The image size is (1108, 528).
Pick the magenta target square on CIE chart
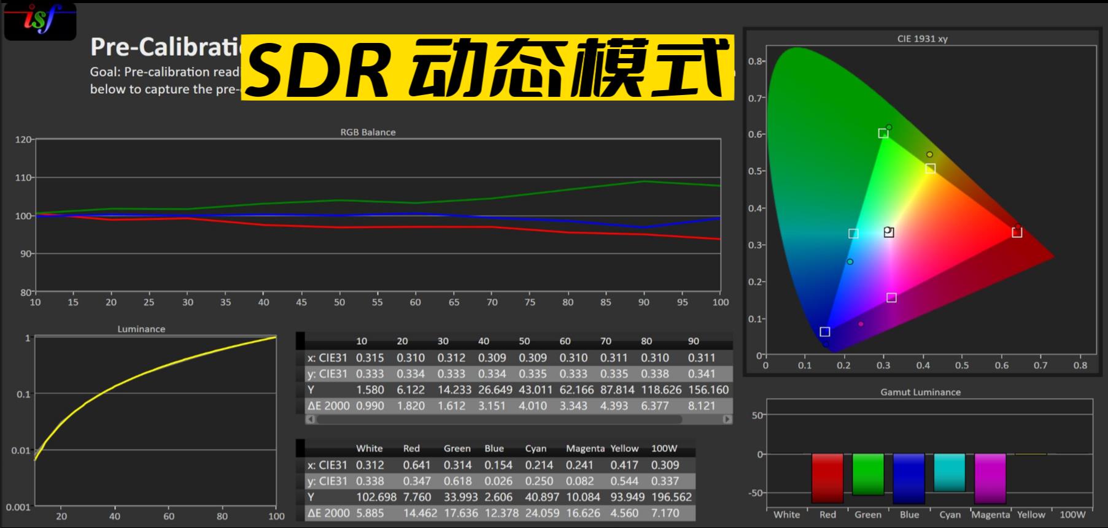pyautogui.click(x=891, y=297)
